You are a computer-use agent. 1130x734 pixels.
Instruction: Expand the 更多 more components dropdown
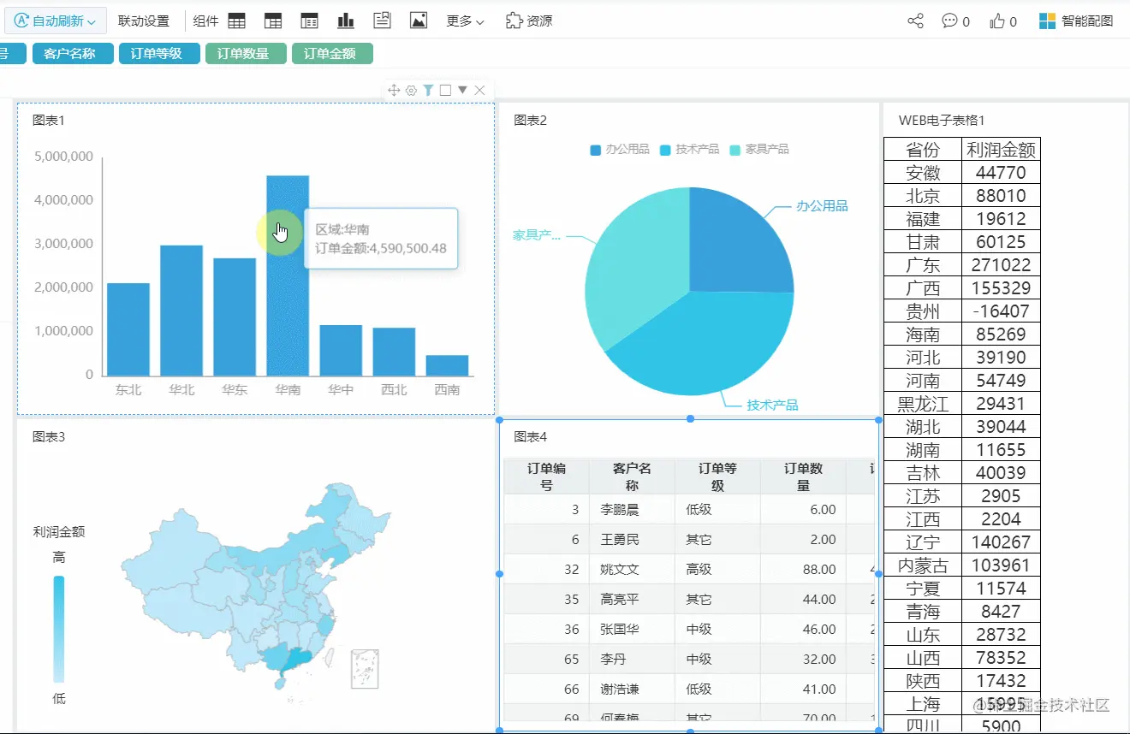coord(465,21)
